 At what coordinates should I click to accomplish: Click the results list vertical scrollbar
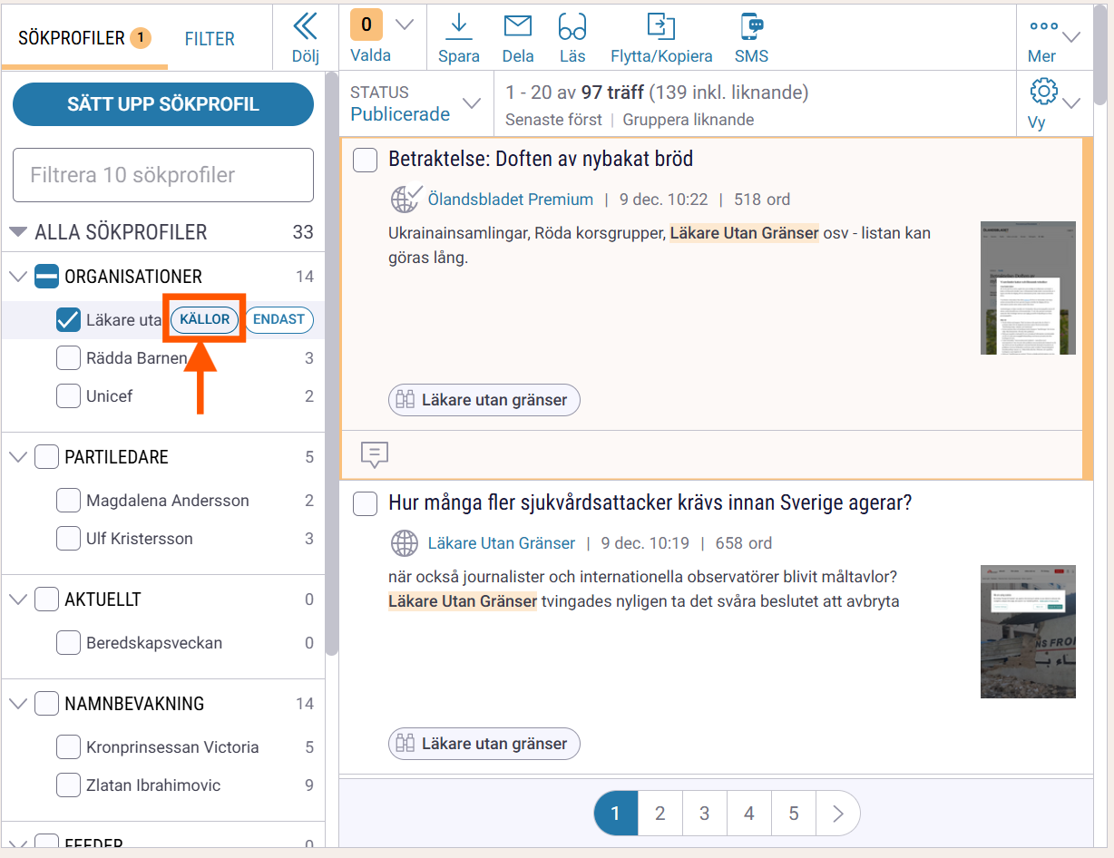point(1099,54)
